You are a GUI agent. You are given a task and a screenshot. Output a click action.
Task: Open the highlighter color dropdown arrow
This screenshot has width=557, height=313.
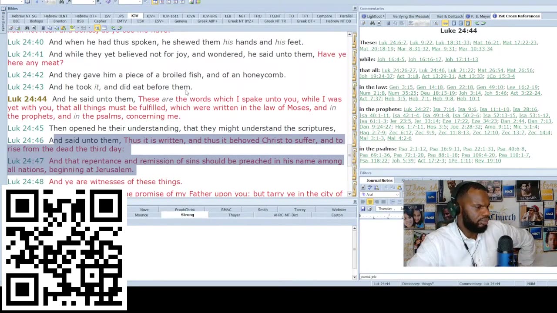pyautogui.click(x=78, y=28)
